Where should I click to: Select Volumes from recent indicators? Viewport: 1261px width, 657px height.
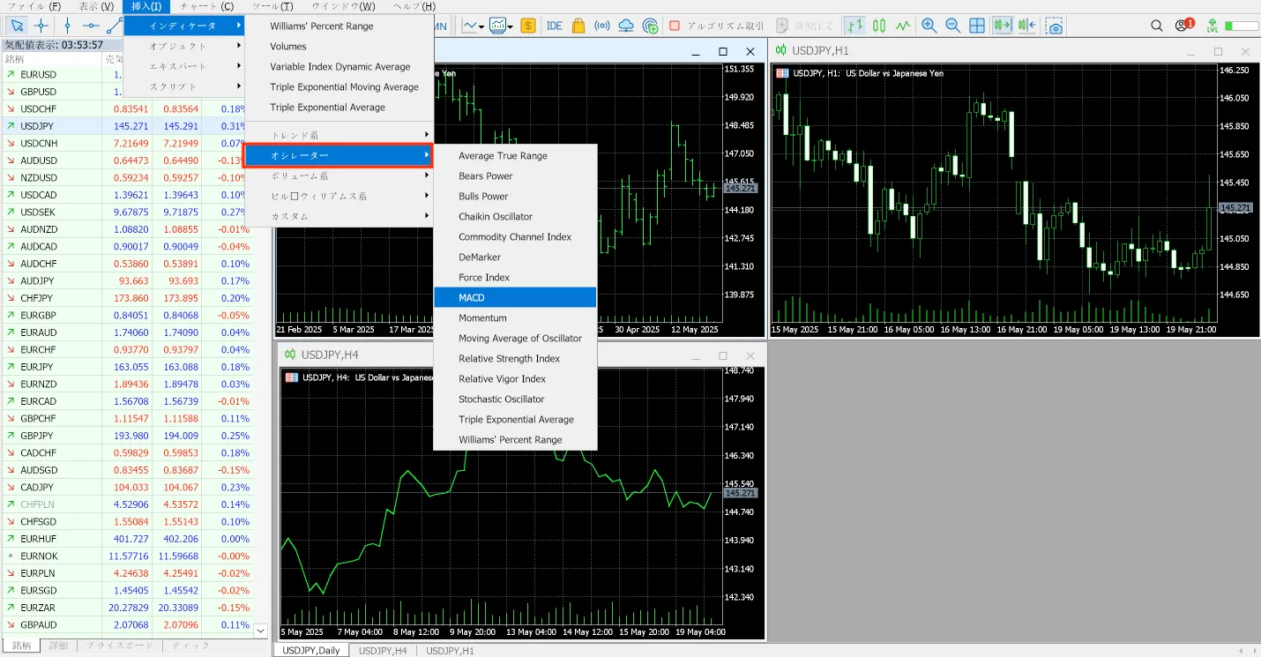[x=339, y=46]
